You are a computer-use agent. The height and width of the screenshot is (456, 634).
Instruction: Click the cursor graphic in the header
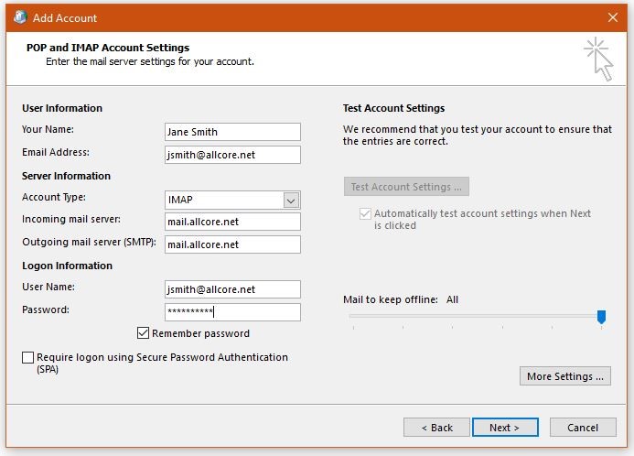[x=597, y=59]
